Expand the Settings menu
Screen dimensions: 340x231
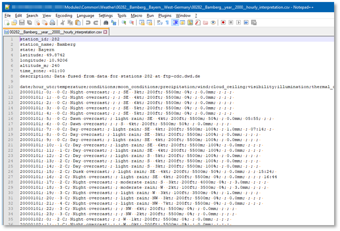(105, 16)
